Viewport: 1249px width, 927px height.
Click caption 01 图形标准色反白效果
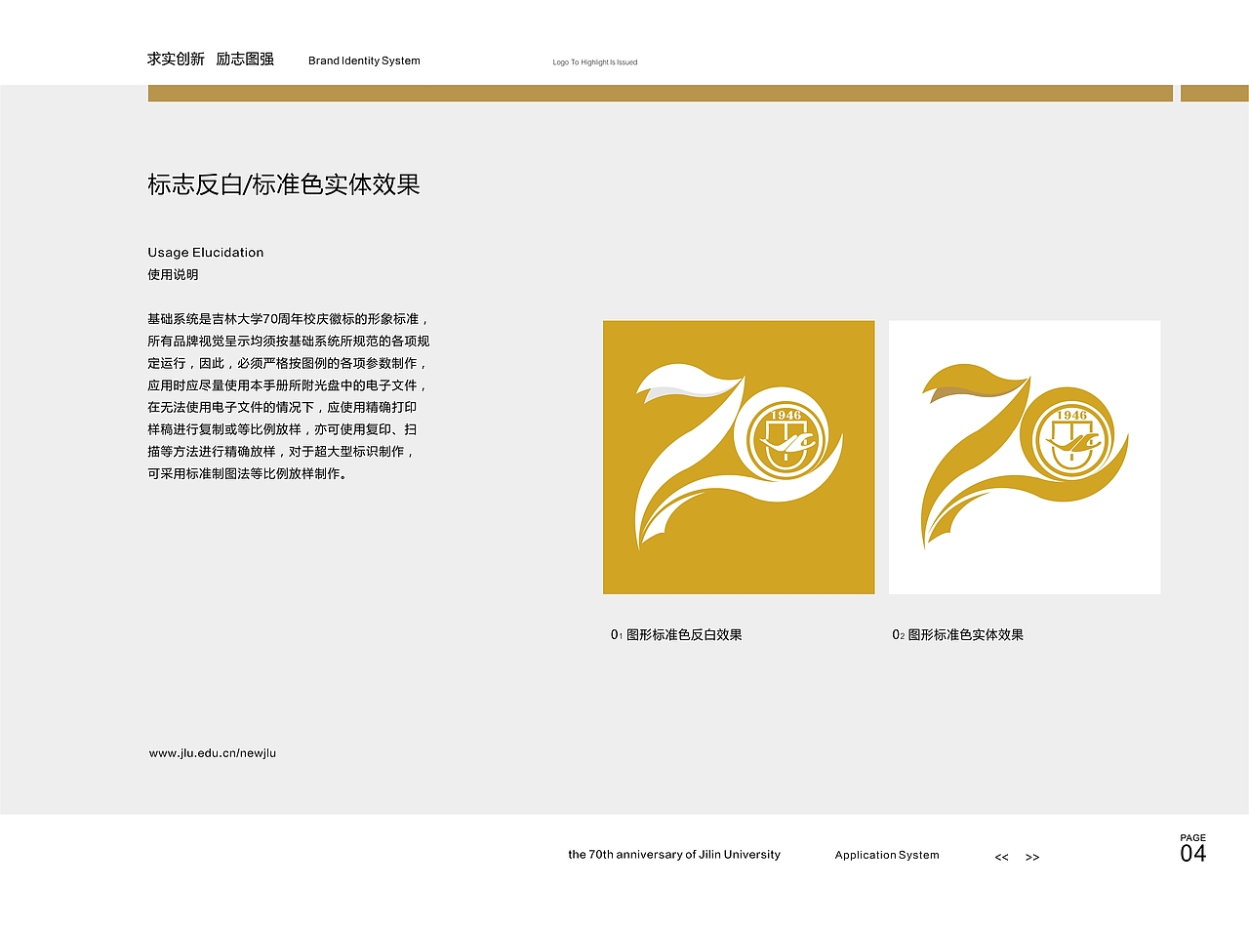(676, 635)
